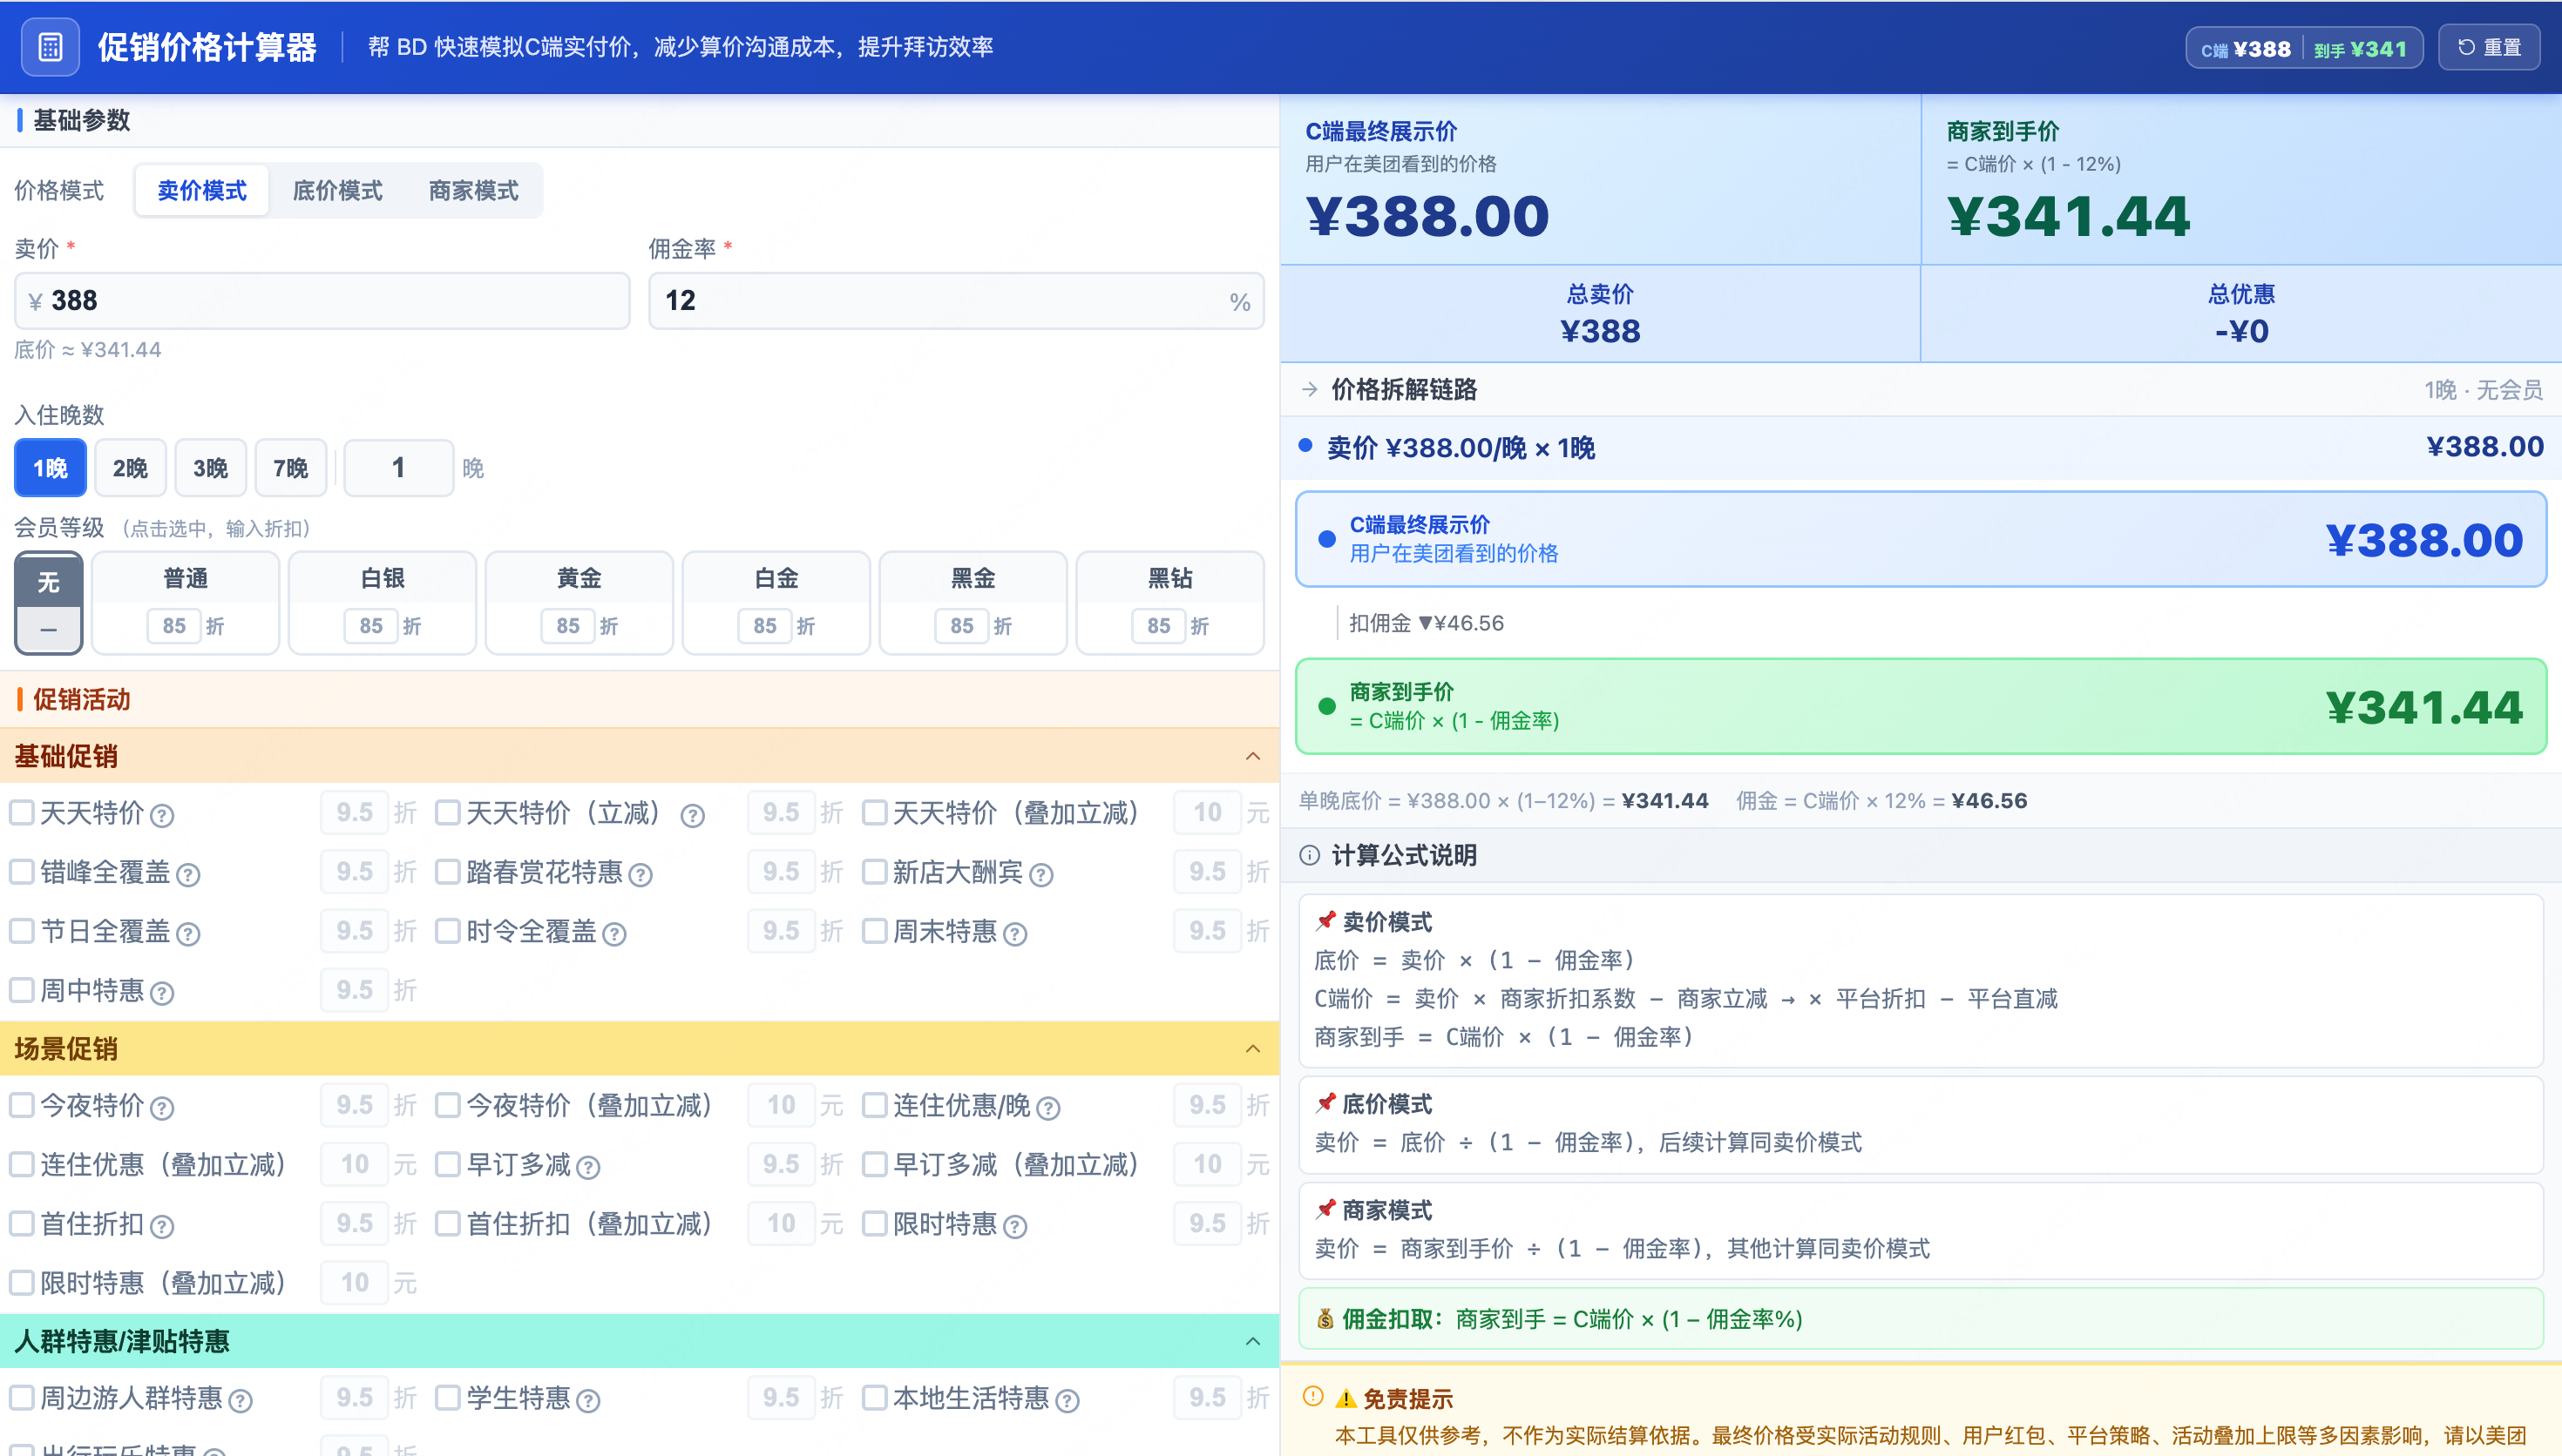Edit amount field for 今夜特价（叠加立减）
This screenshot has width=2562, height=1456.
point(780,1104)
